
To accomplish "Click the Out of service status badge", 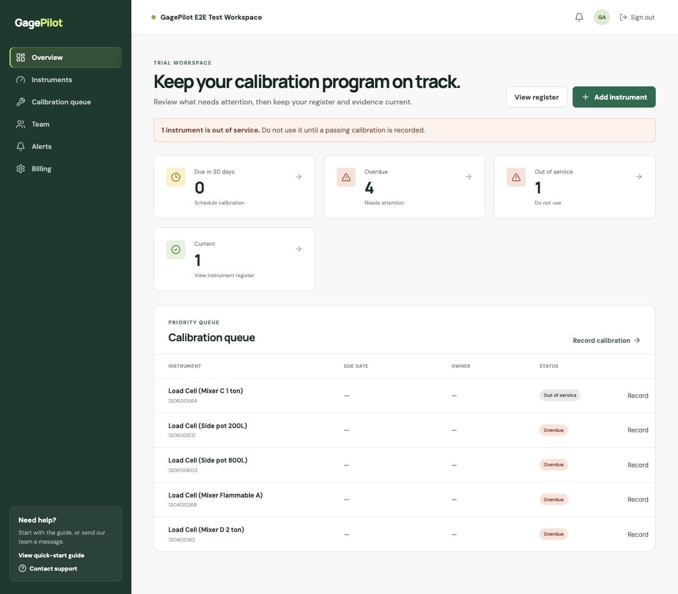I will (x=560, y=395).
